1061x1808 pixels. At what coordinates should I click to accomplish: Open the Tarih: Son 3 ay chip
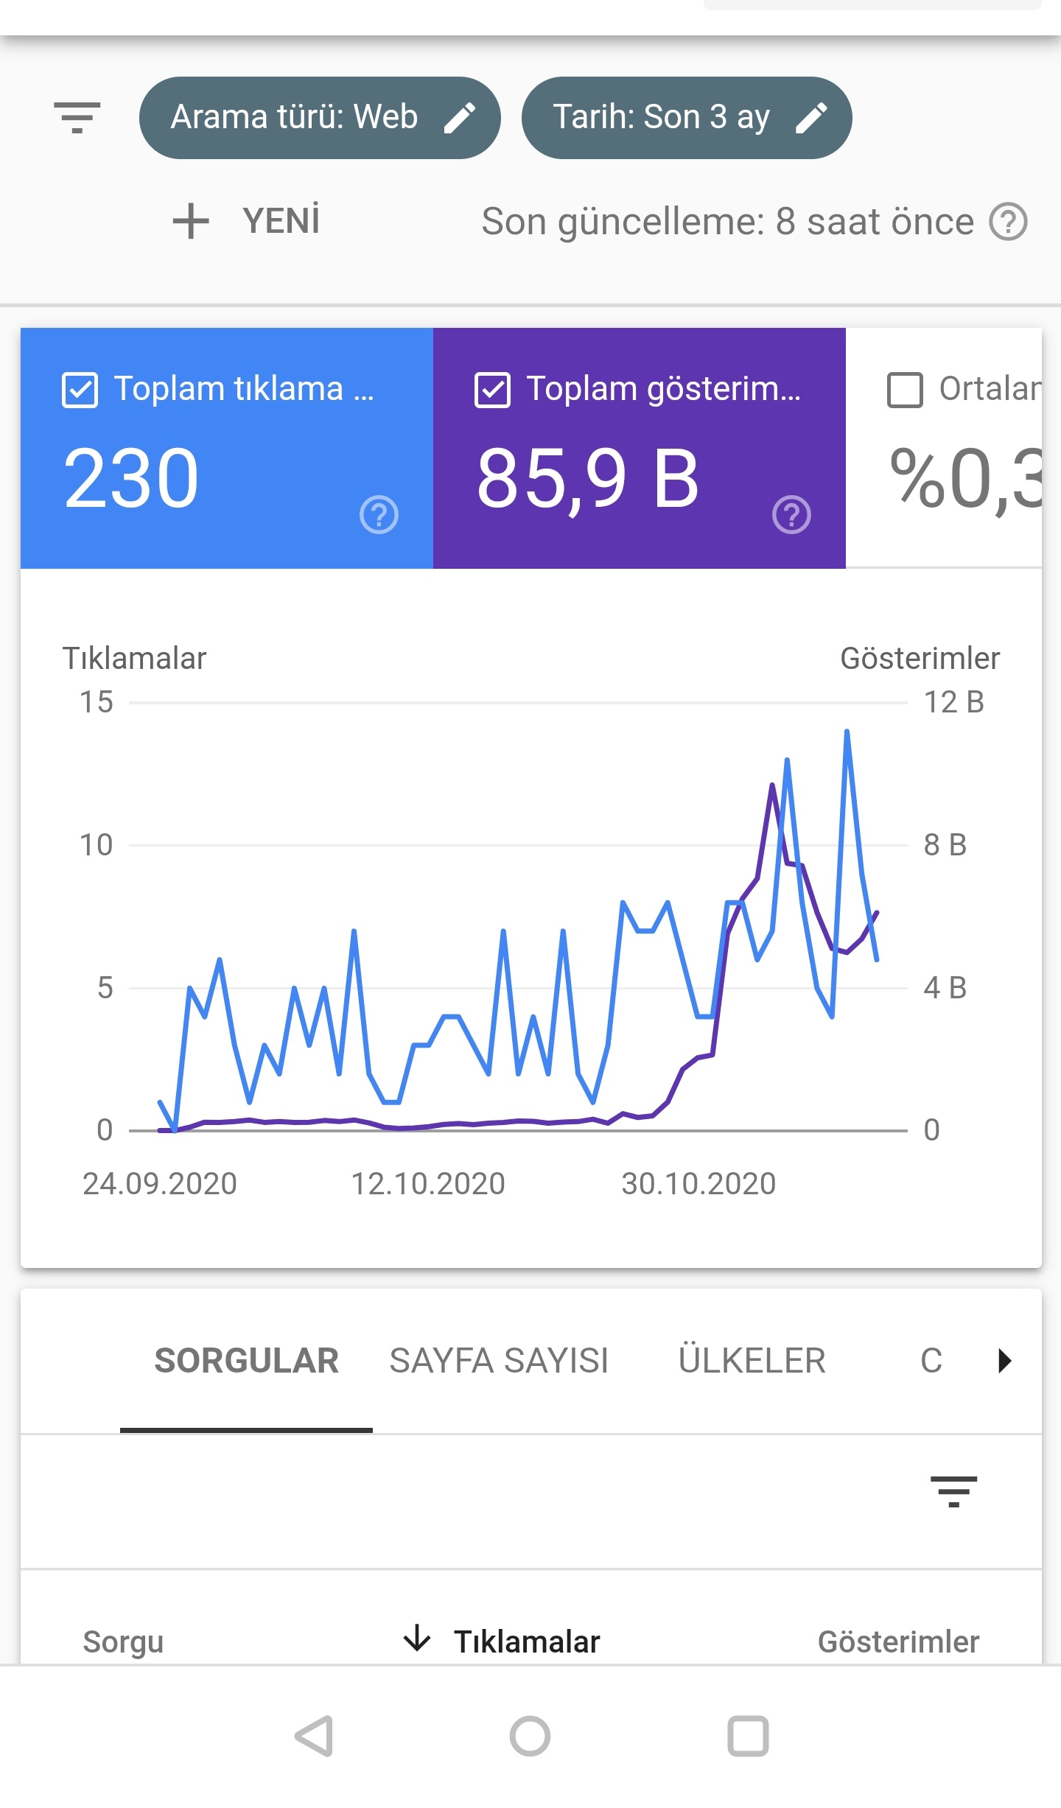[687, 118]
